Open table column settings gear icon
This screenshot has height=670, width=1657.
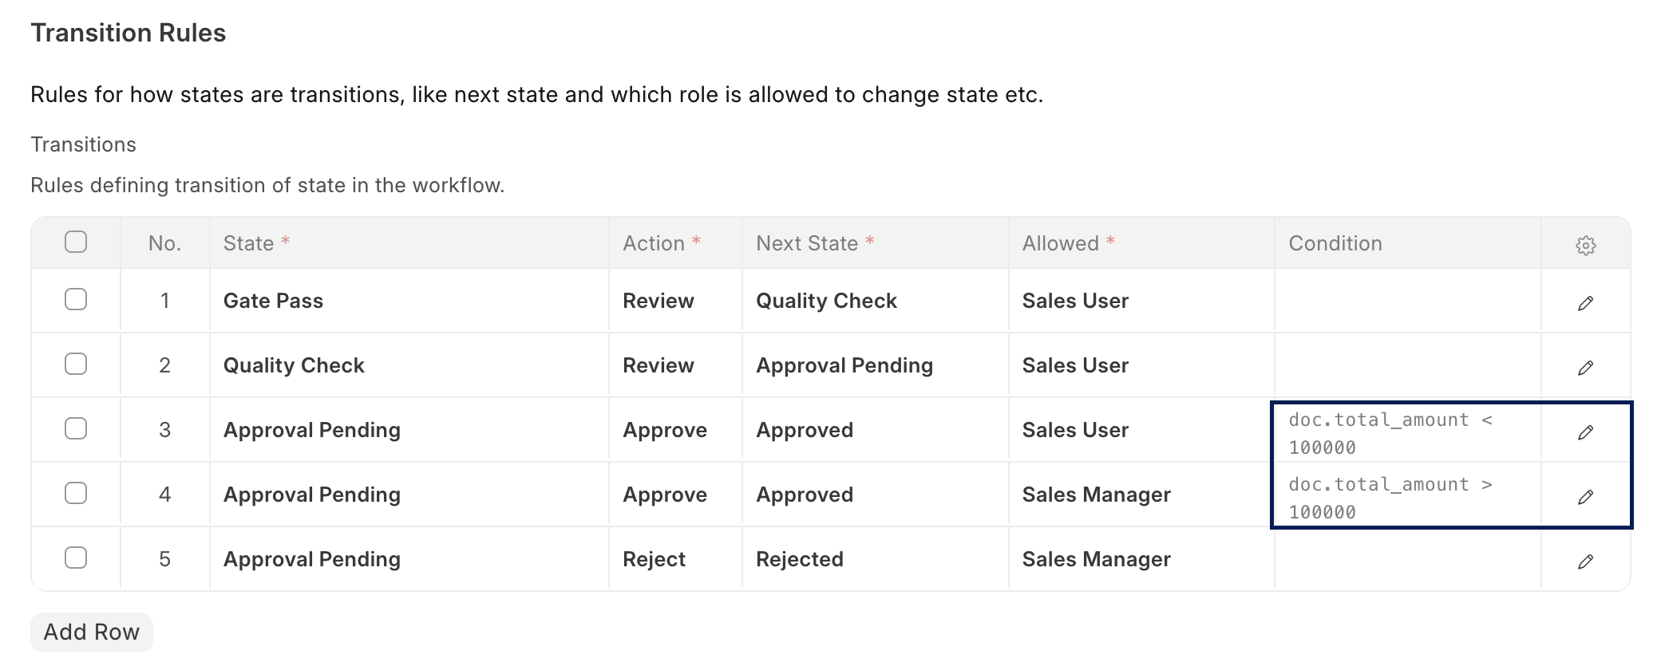1585,245
